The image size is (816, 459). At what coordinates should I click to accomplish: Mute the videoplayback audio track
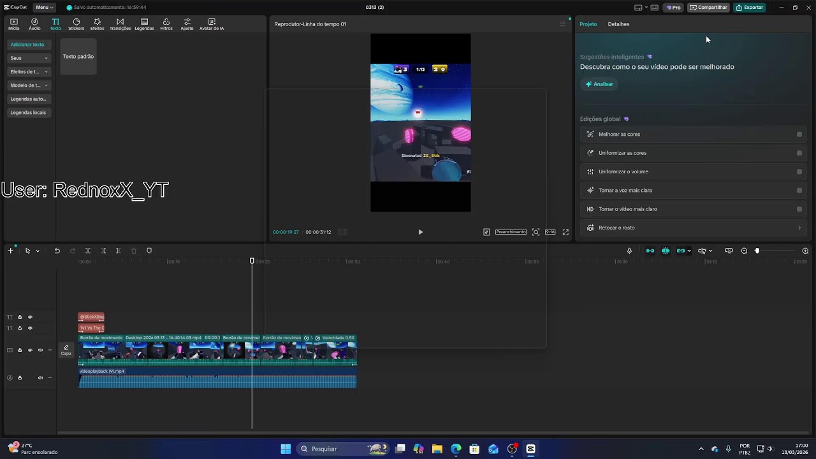coord(40,377)
